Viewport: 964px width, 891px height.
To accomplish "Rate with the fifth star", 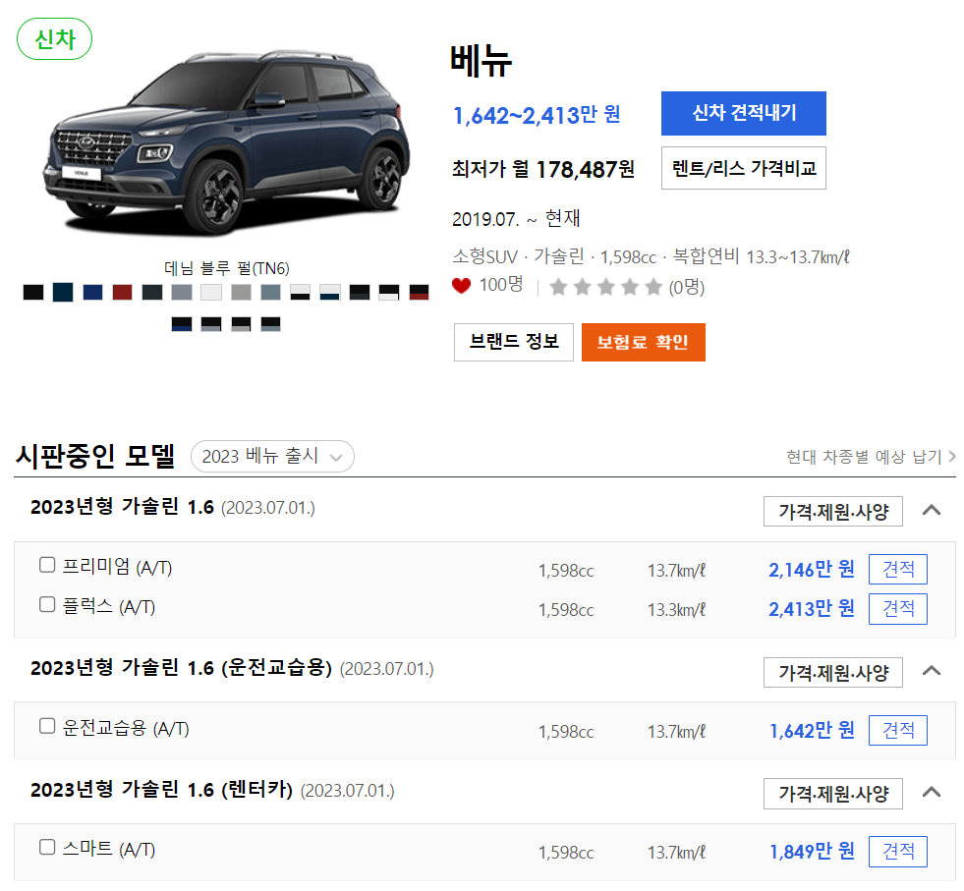I will click(x=653, y=287).
